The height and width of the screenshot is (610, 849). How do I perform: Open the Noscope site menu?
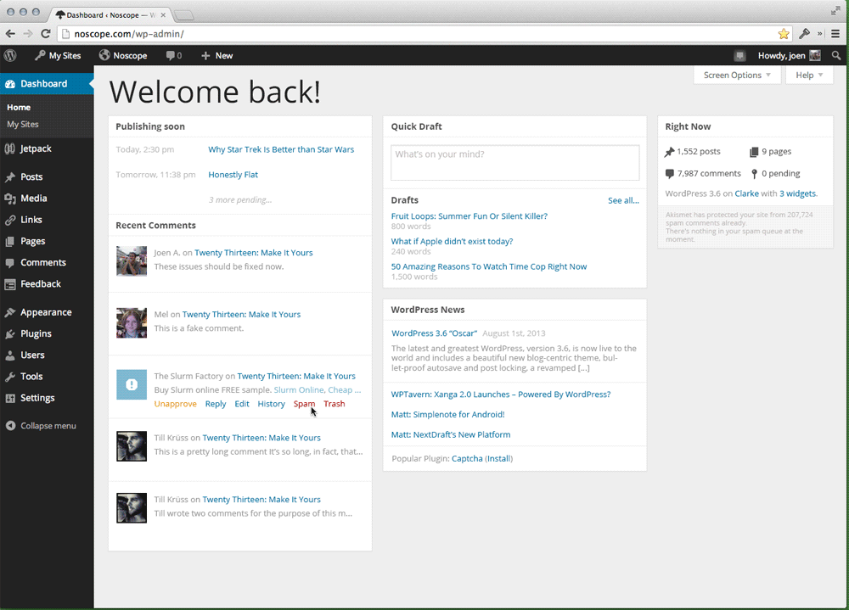pos(123,55)
